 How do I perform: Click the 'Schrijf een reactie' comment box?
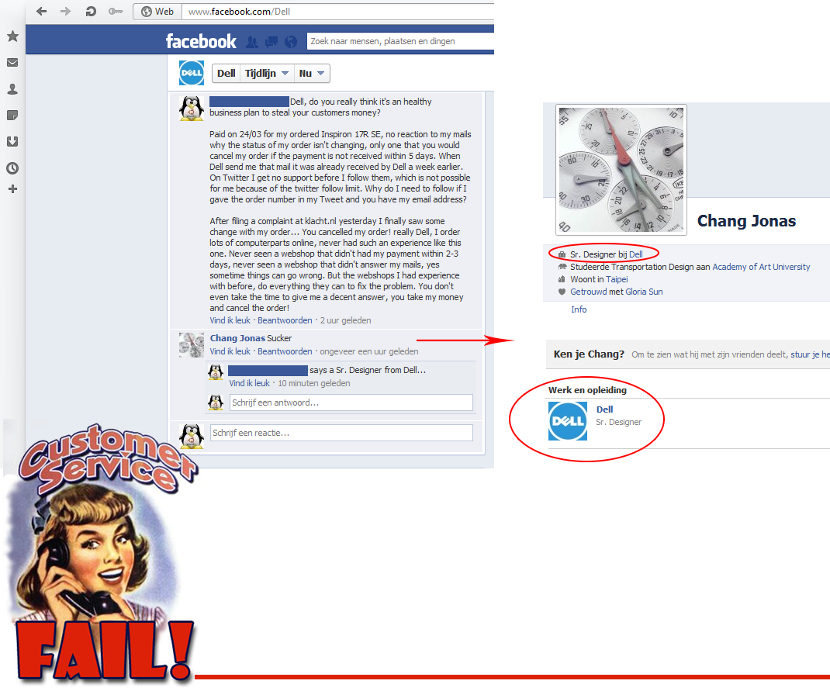coord(341,433)
